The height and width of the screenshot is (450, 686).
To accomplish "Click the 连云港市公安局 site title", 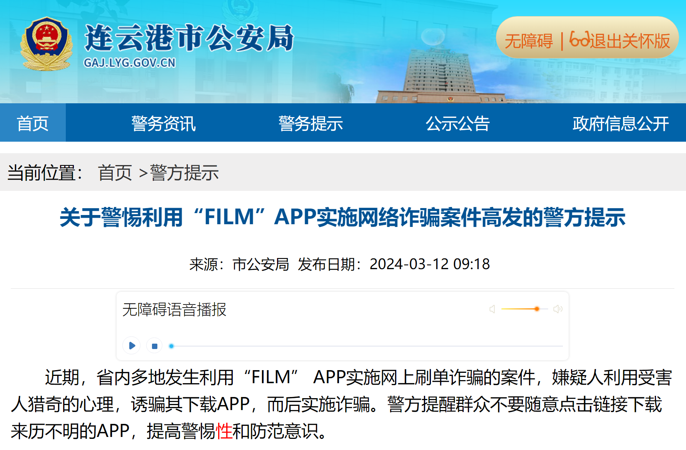I will pos(189,38).
